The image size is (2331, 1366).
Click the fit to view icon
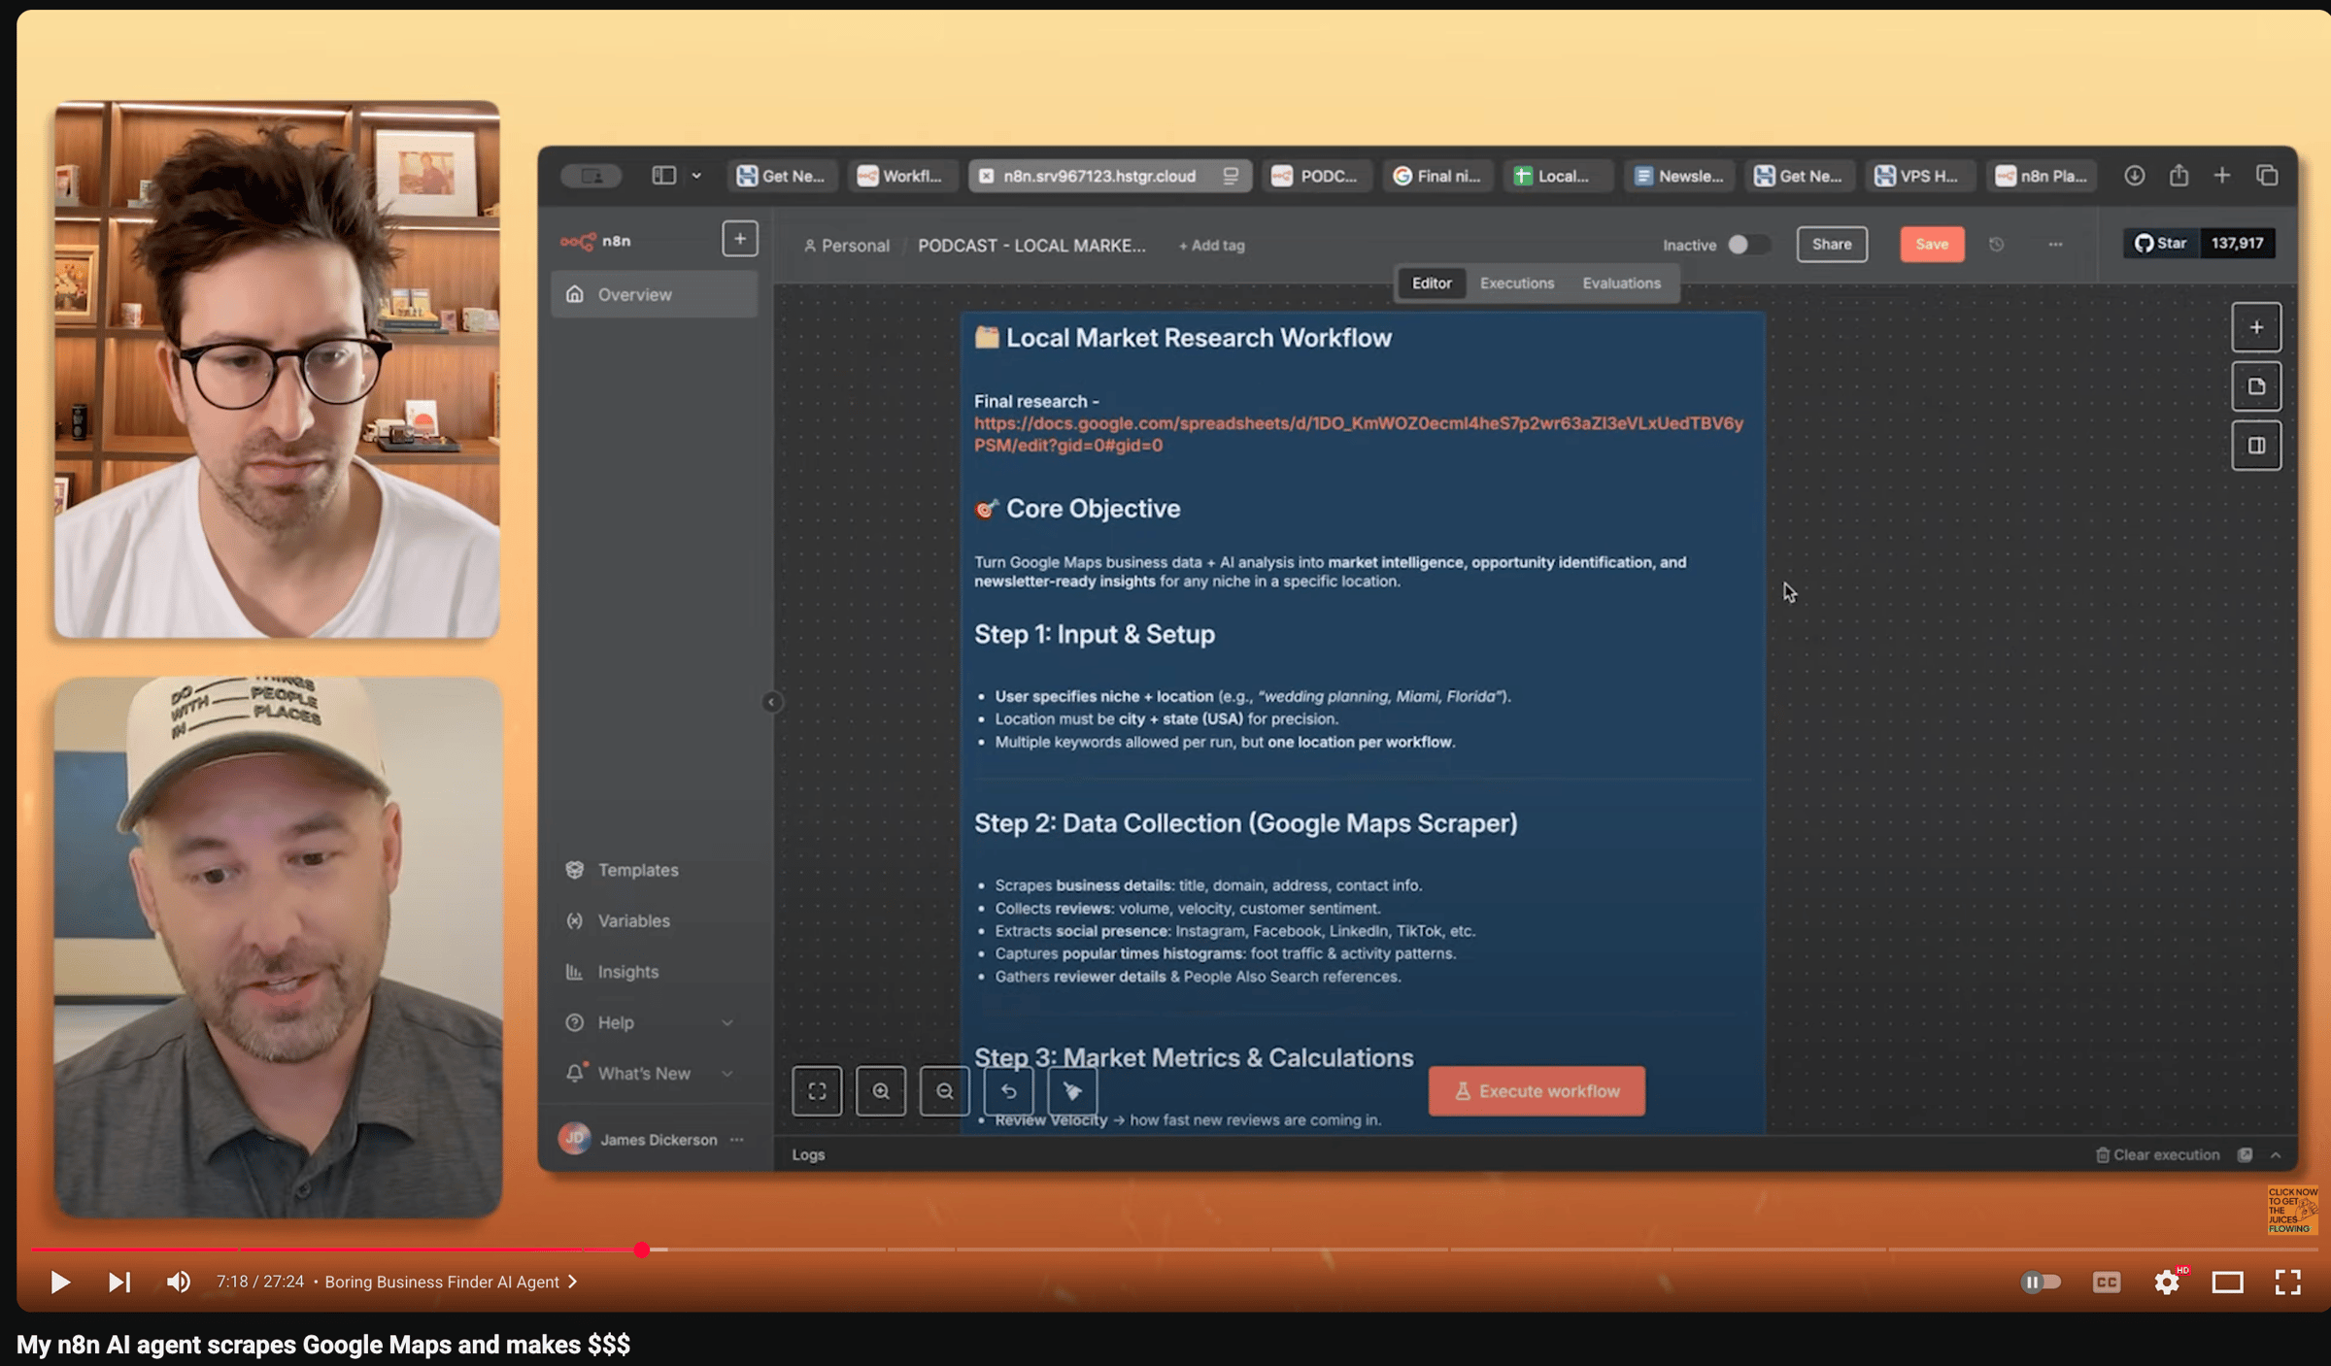817,1090
